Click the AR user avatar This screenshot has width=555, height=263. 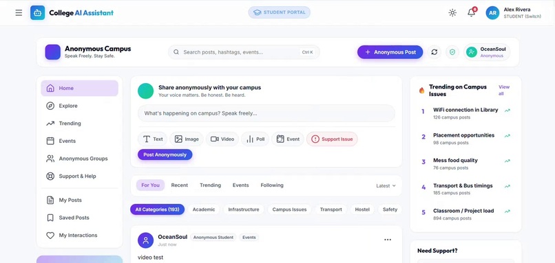pyautogui.click(x=492, y=13)
